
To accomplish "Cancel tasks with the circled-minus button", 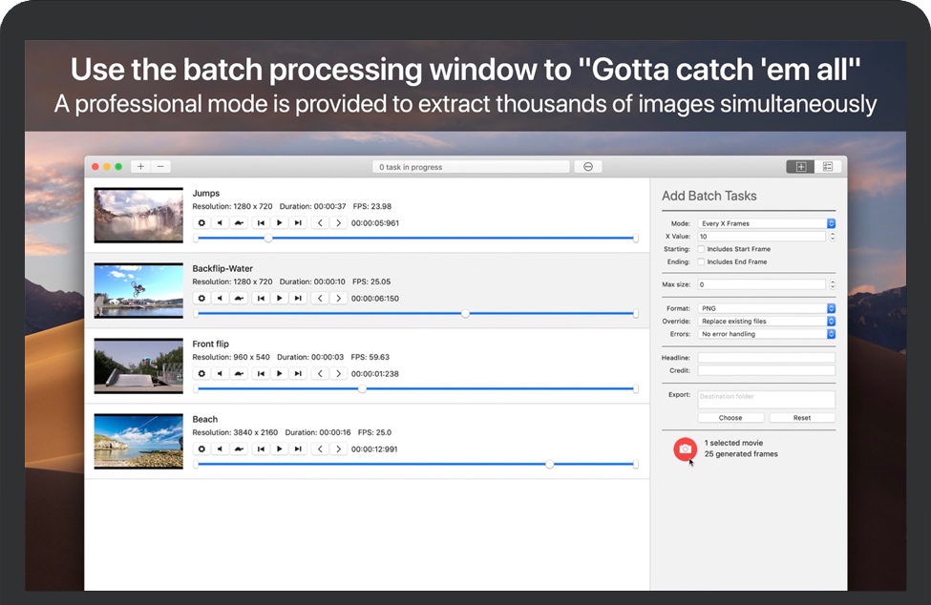I will [587, 167].
